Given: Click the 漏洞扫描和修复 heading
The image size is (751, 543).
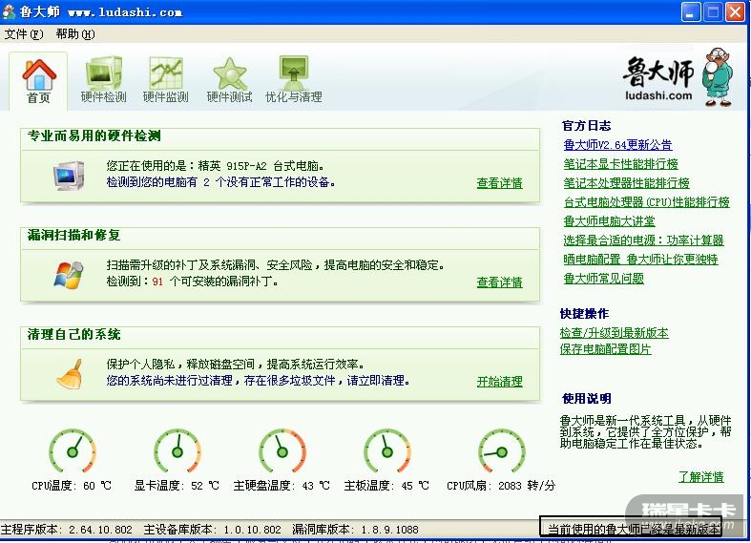Looking at the screenshot, I should pyautogui.click(x=73, y=235).
